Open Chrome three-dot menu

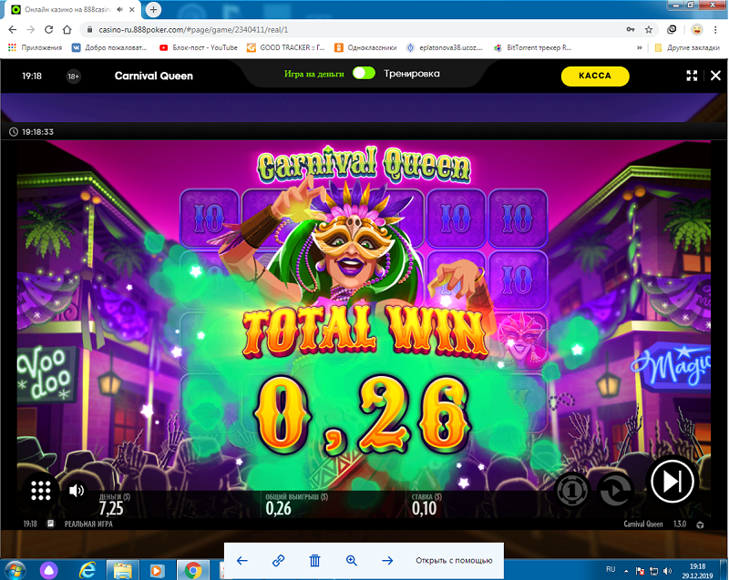point(715,30)
